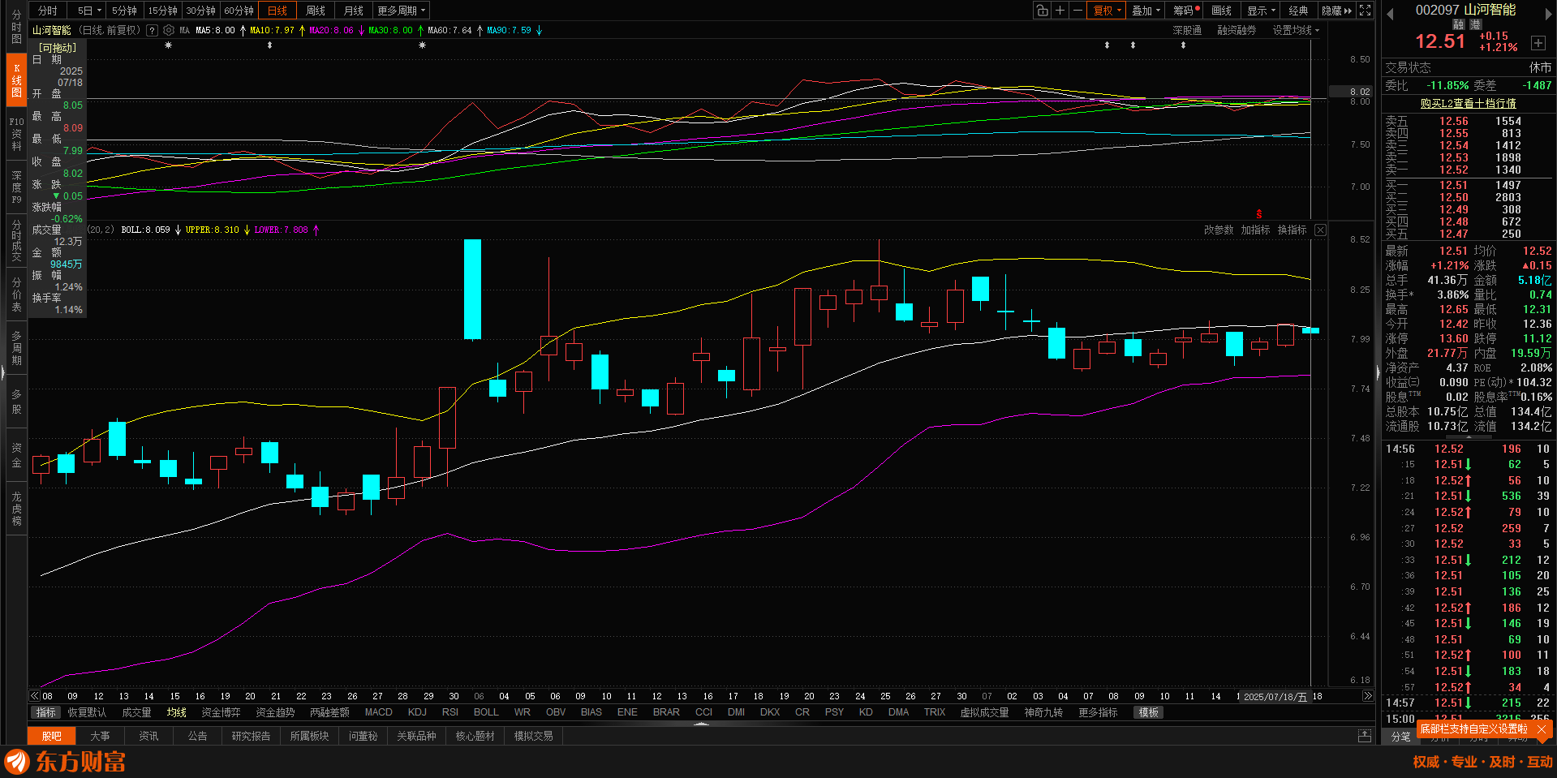1557x778 pixels.
Task: Toggle the 筹码 chip distribution panel
Action: coord(1185,11)
